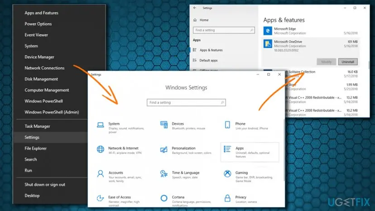
Task: Open the Privacy settings label
Action: pyautogui.click(x=240, y=197)
